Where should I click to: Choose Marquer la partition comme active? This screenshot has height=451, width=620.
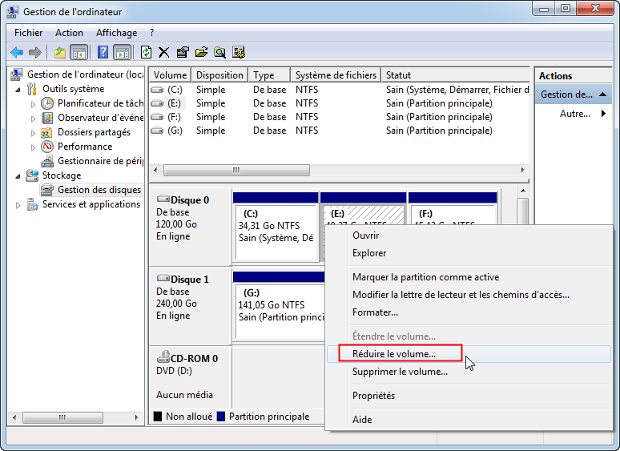(469, 277)
